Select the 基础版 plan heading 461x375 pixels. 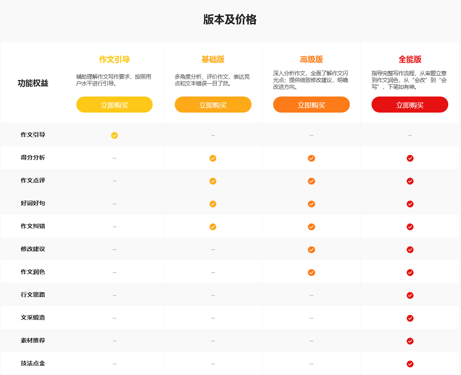click(213, 60)
